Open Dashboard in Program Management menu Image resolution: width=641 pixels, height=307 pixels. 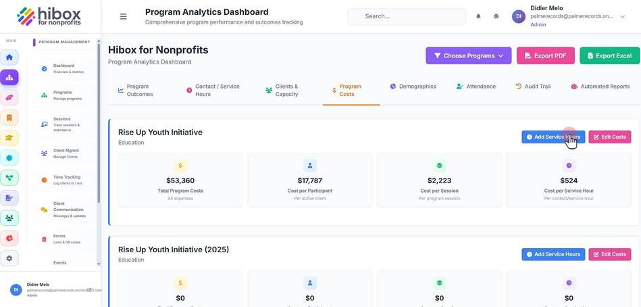pos(63,69)
